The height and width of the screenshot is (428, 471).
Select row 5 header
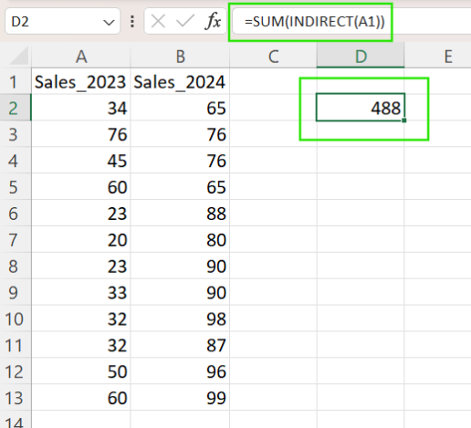pyautogui.click(x=16, y=187)
